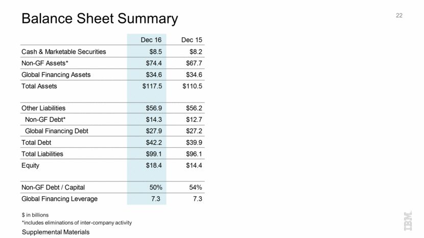Click the Non-GF Debt / Capital 50% value

[155, 187]
